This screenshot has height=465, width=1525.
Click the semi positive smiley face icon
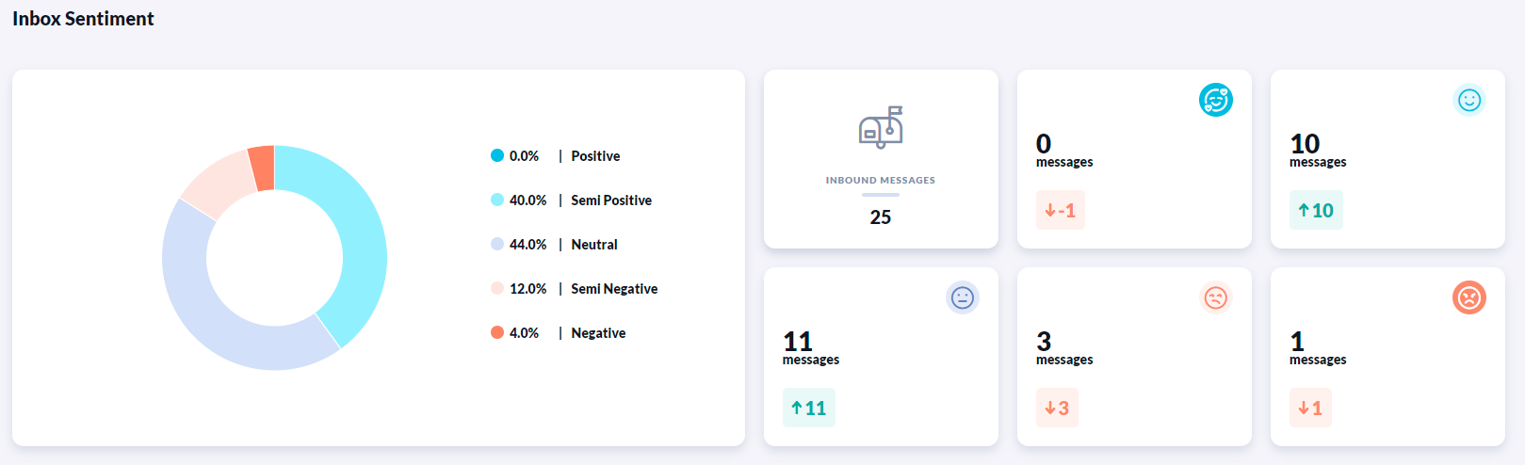click(x=1468, y=100)
